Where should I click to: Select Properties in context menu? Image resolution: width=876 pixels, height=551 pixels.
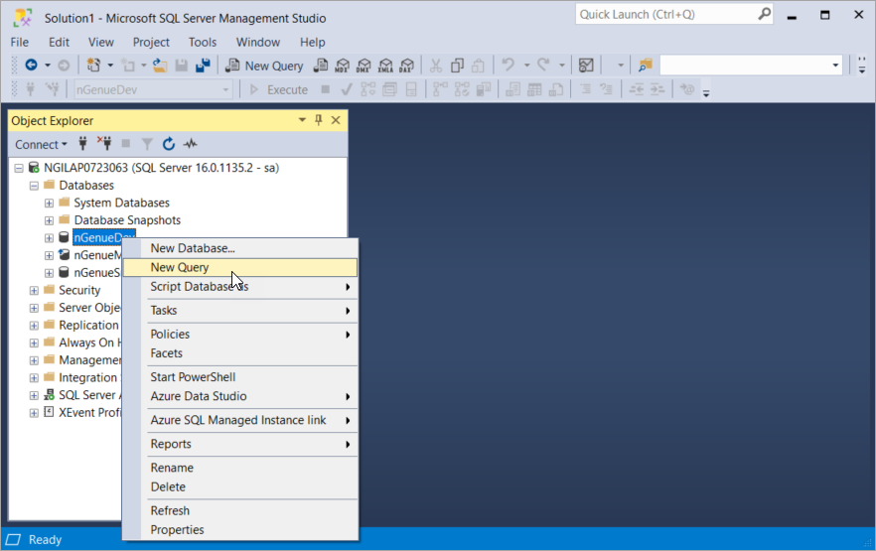(x=240, y=530)
